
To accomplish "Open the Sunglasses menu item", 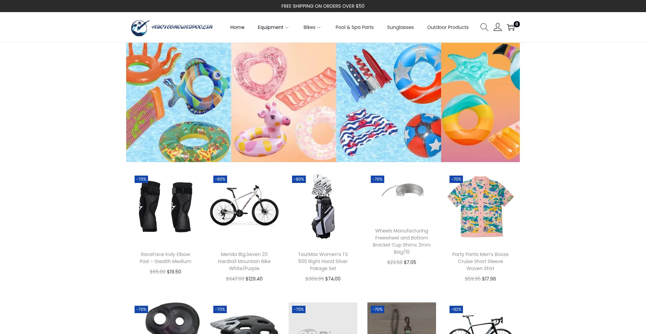I will (400, 27).
